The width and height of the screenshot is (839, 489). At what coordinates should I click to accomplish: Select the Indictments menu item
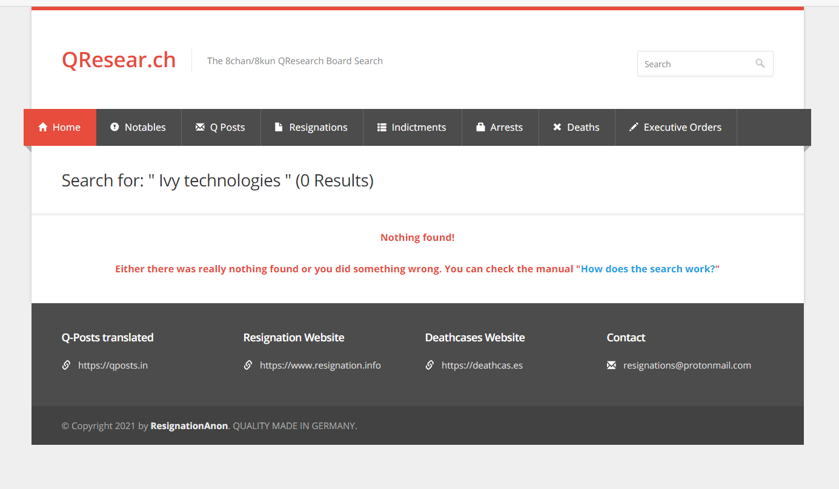coord(413,127)
